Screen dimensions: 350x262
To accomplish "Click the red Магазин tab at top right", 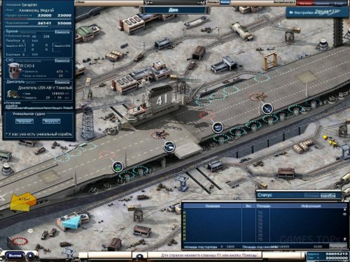I will 305,3.
